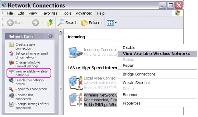Choose Repair in the context menu

pyautogui.click(x=157, y=66)
